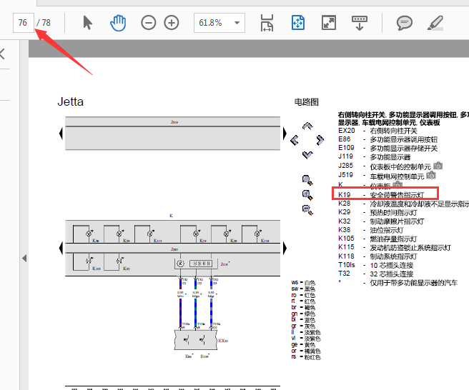Click the 电路图 heading

(x=306, y=102)
